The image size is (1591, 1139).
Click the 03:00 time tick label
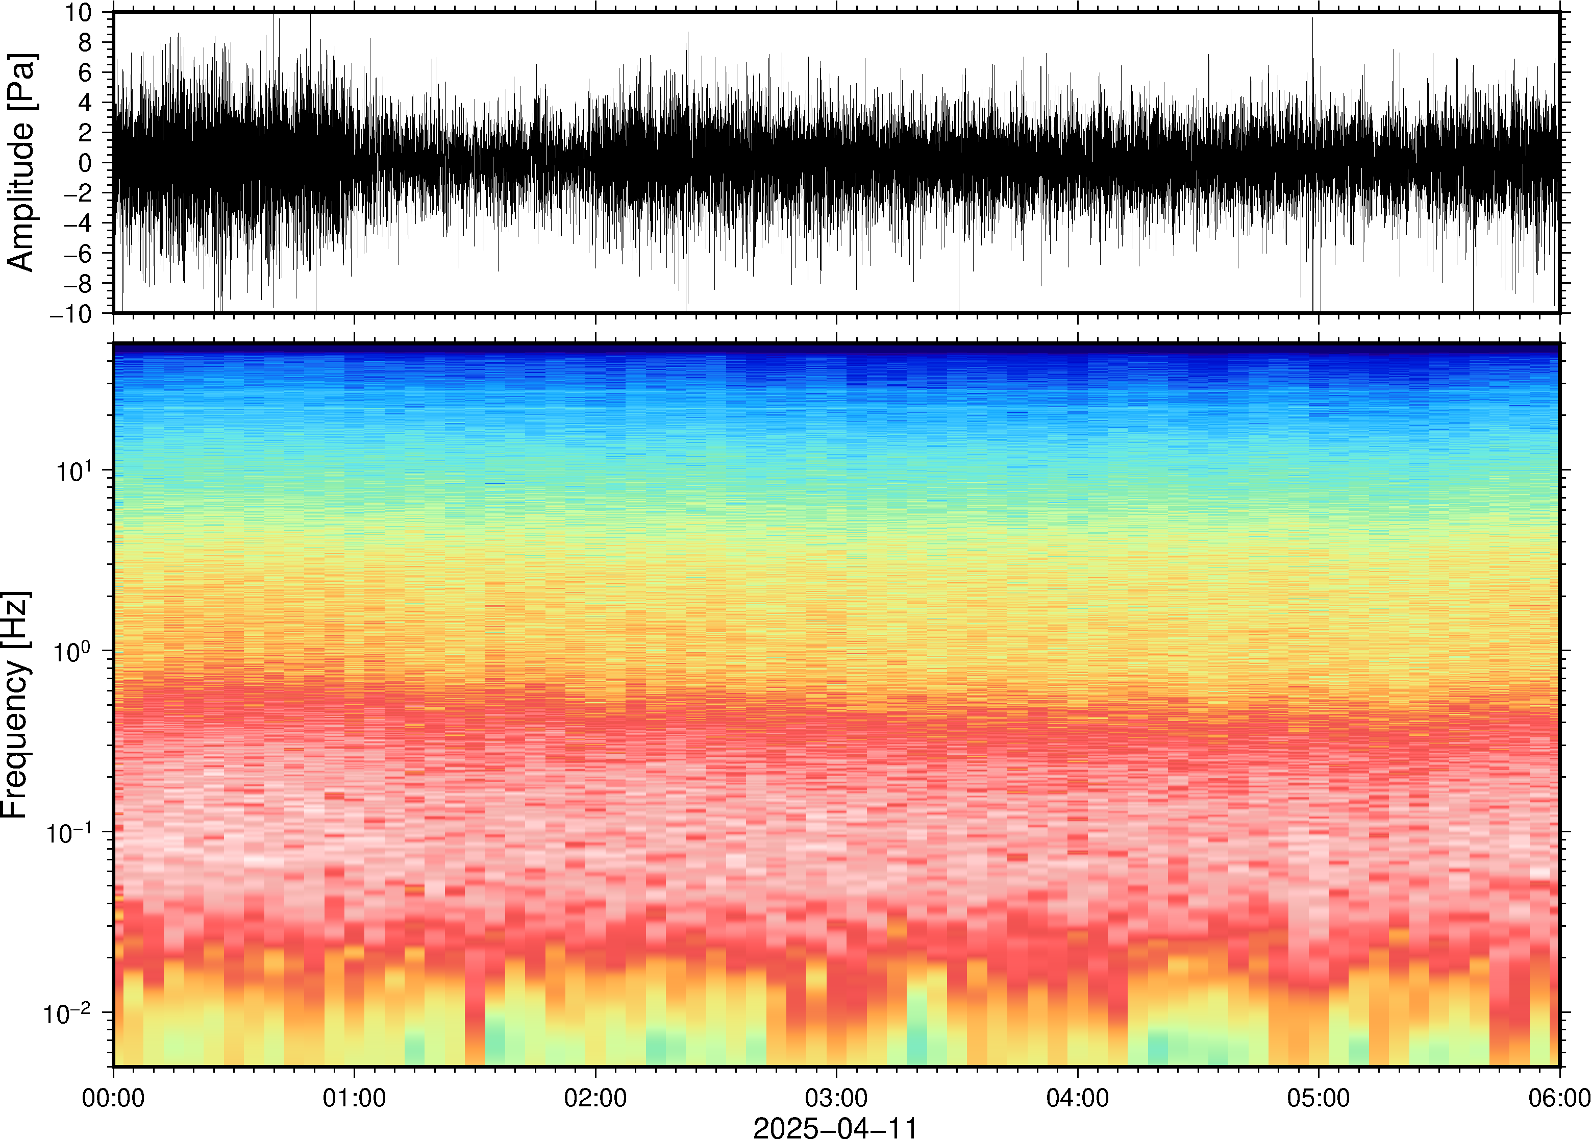pos(836,1098)
